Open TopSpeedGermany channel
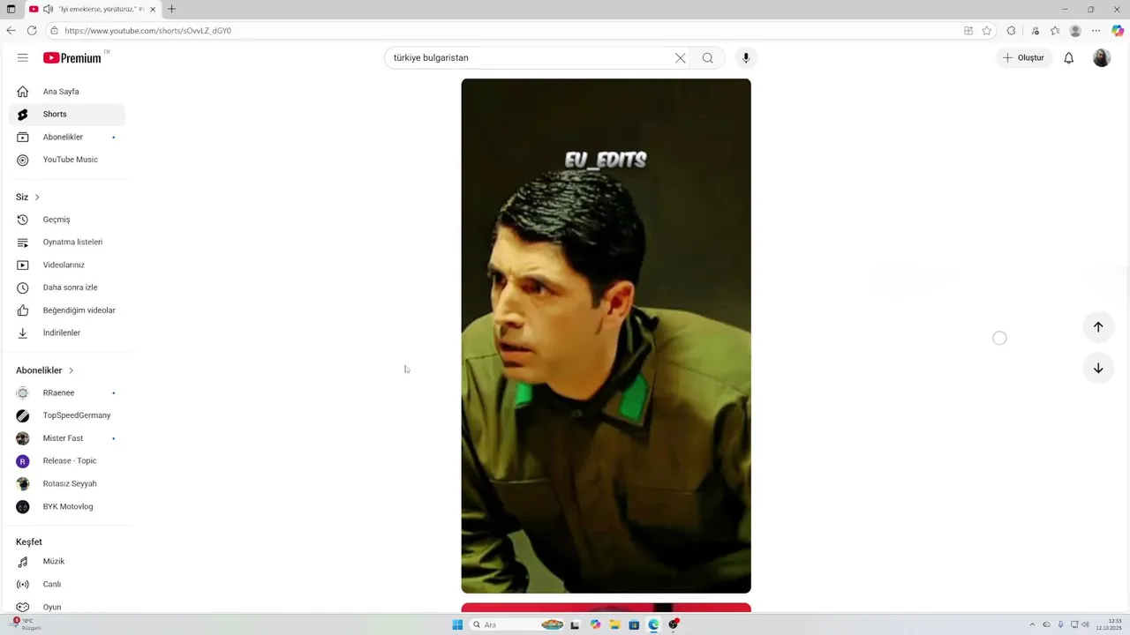The image size is (1130, 635). [67, 415]
